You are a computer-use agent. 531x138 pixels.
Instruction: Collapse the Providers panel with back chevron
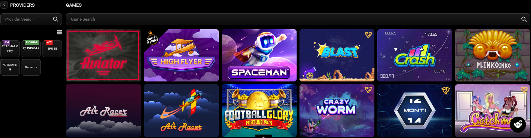pos(4,5)
